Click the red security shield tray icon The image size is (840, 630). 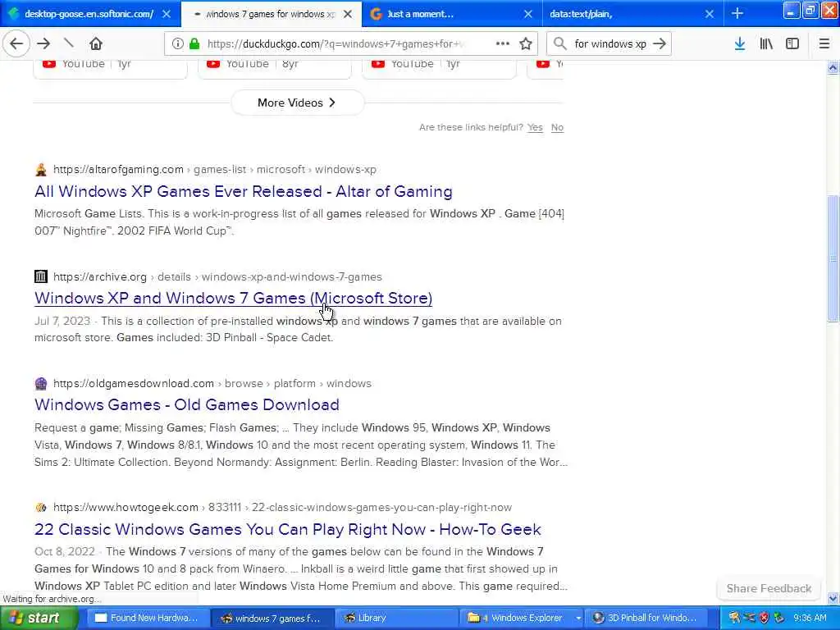[x=764, y=619]
